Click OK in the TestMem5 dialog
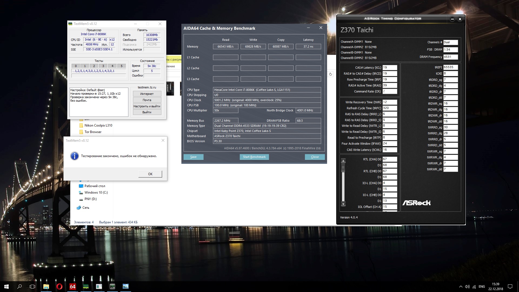 tap(150, 174)
